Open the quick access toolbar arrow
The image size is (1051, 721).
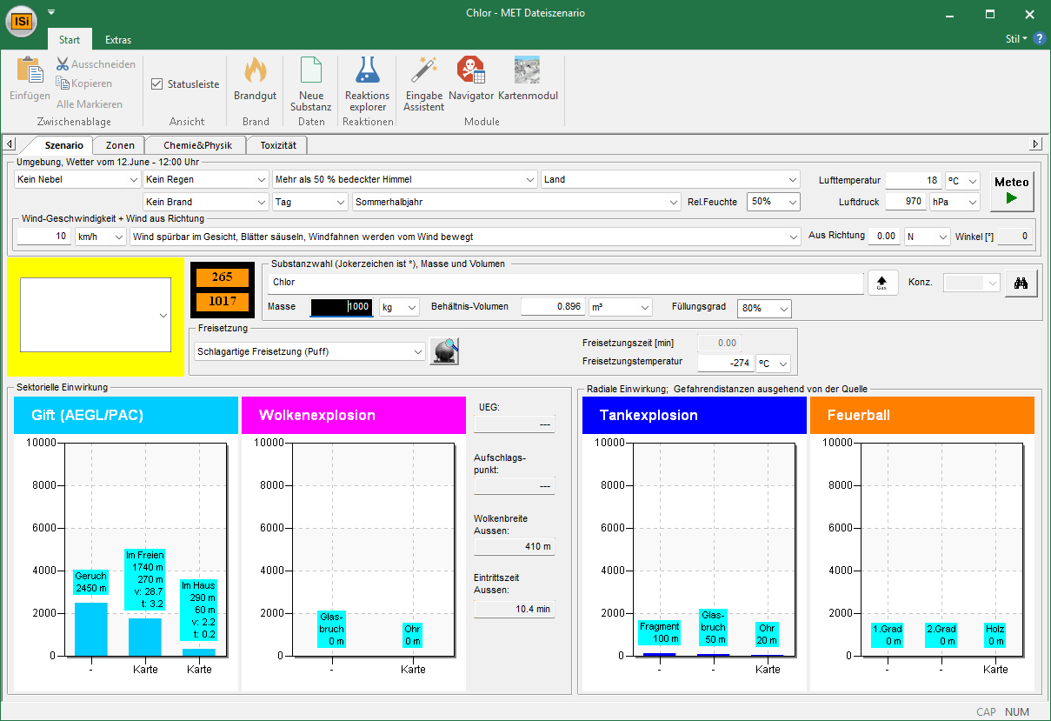(51, 12)
